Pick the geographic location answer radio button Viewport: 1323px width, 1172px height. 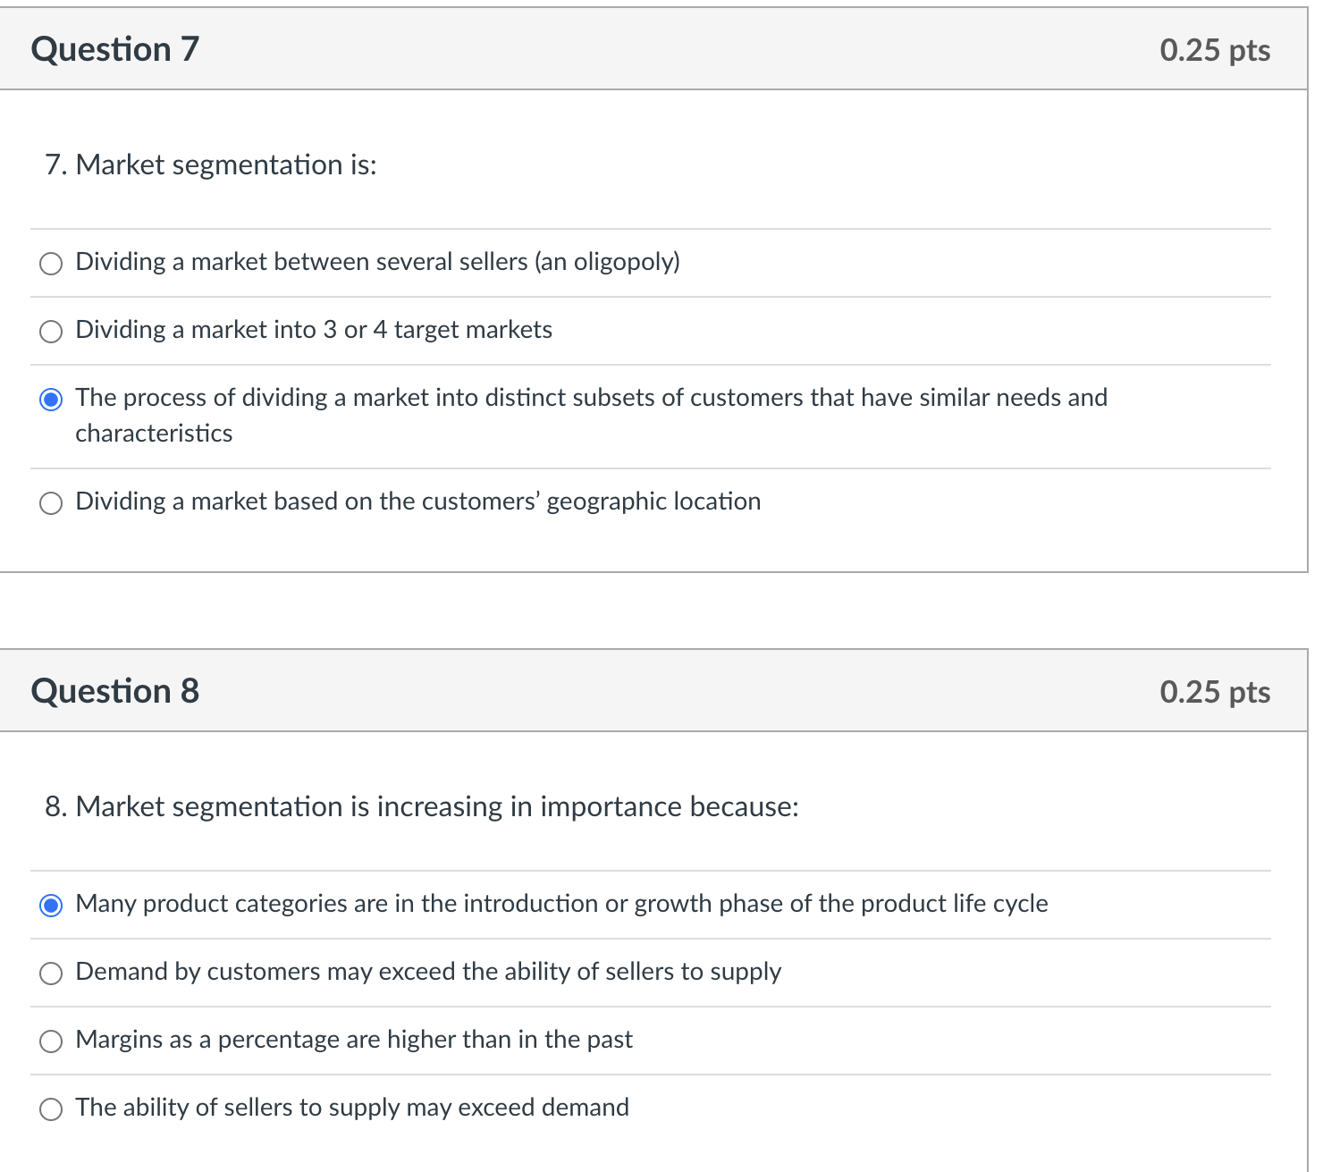52,503
